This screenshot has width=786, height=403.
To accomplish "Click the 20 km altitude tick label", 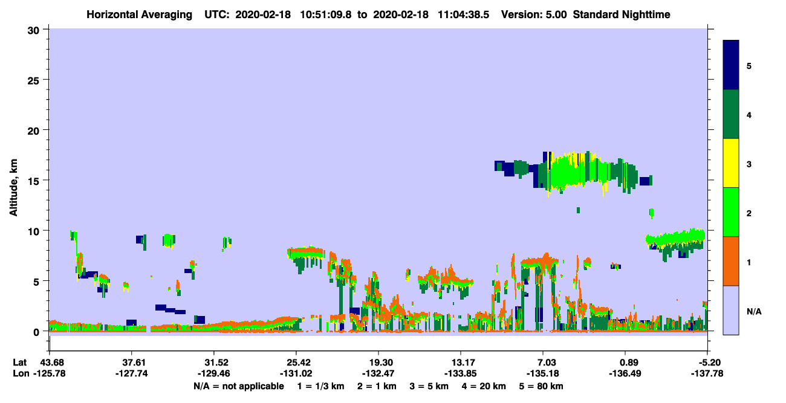I will pos(35,131).
